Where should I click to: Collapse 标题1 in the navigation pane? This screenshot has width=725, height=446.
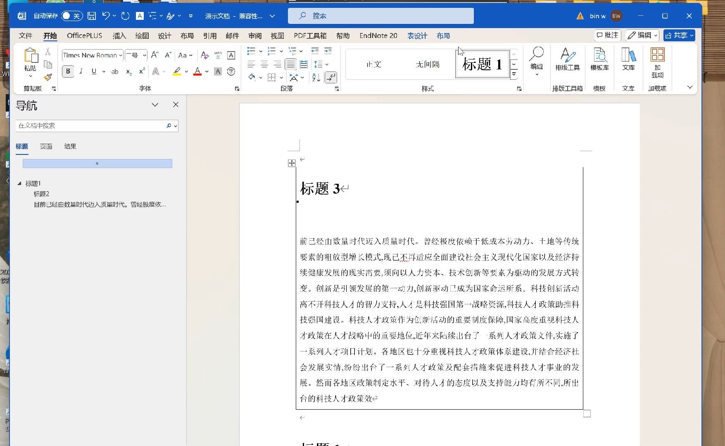tap(20, 183)
